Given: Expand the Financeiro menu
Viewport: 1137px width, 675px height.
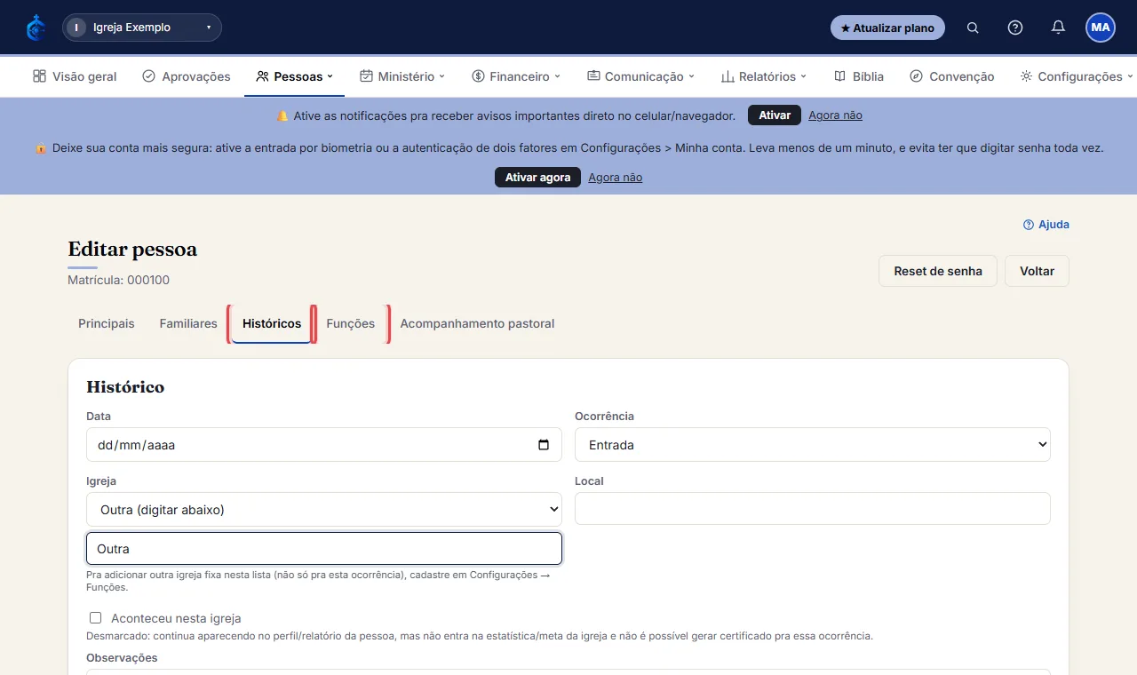Looking at the screenshot, I should click(516, 76).
